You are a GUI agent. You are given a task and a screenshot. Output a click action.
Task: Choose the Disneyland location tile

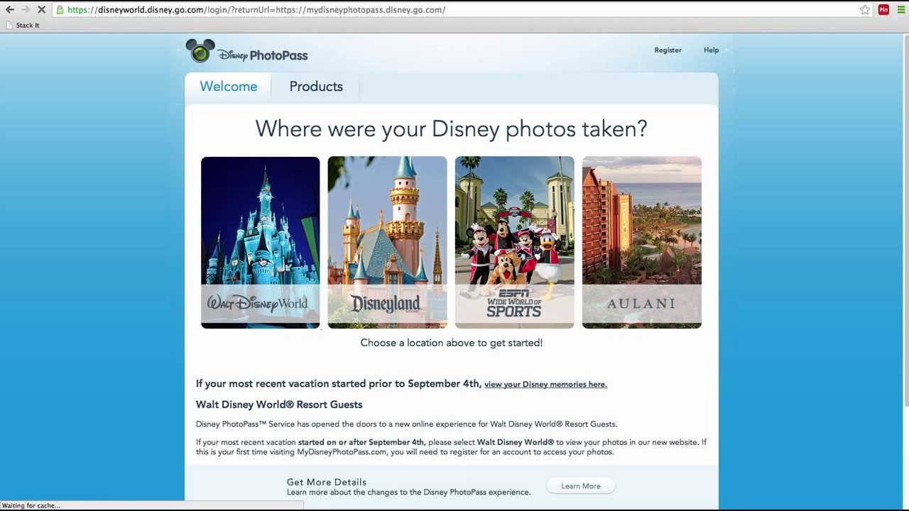click(387, 243)
